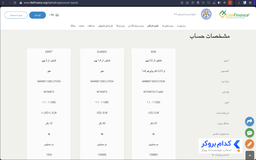Open تجارت فارکس menu item
This screenshot has width=256, height=160.
[153, 26]
